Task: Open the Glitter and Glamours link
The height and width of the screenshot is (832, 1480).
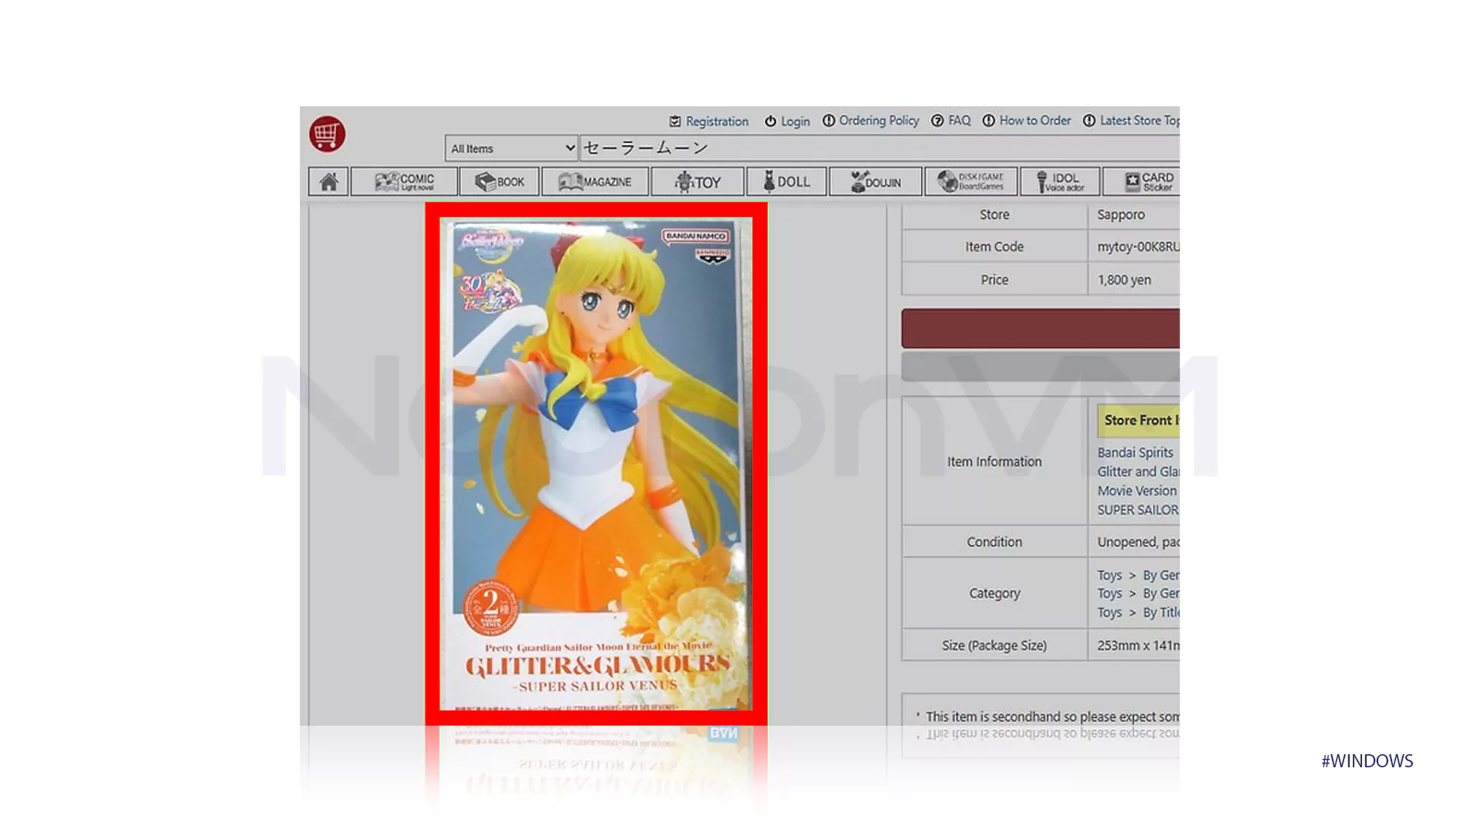Action: point(1139,471)
